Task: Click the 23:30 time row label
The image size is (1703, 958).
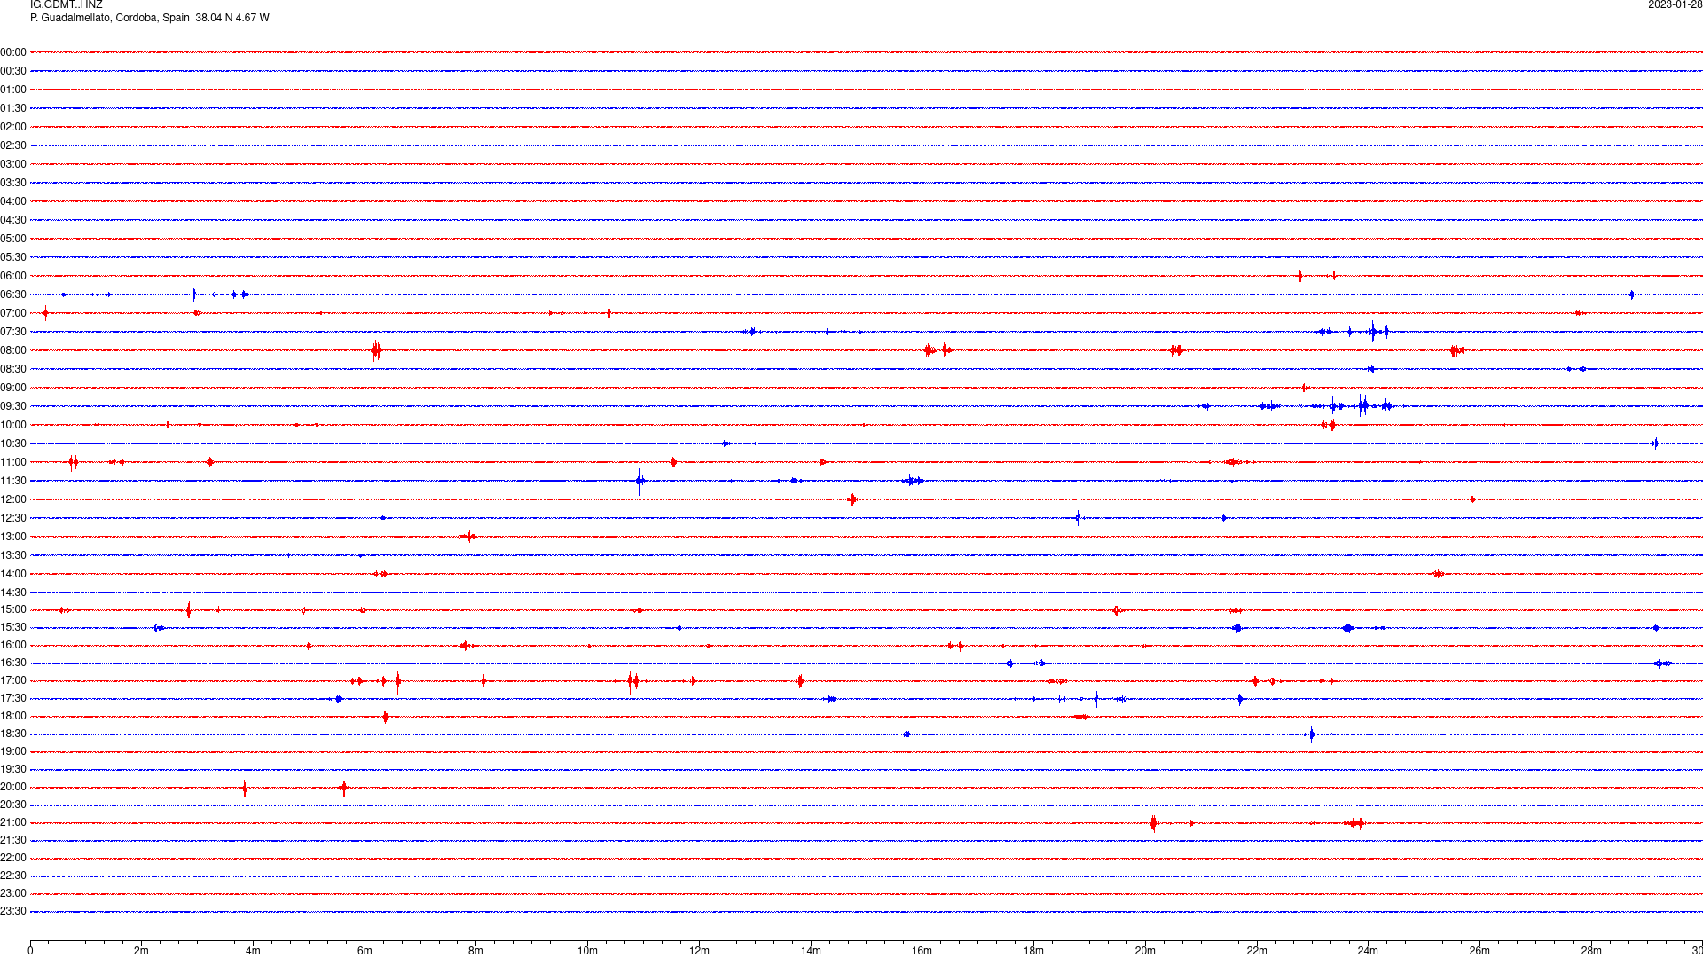Action: pyautogui.click(x=13, y=911)
